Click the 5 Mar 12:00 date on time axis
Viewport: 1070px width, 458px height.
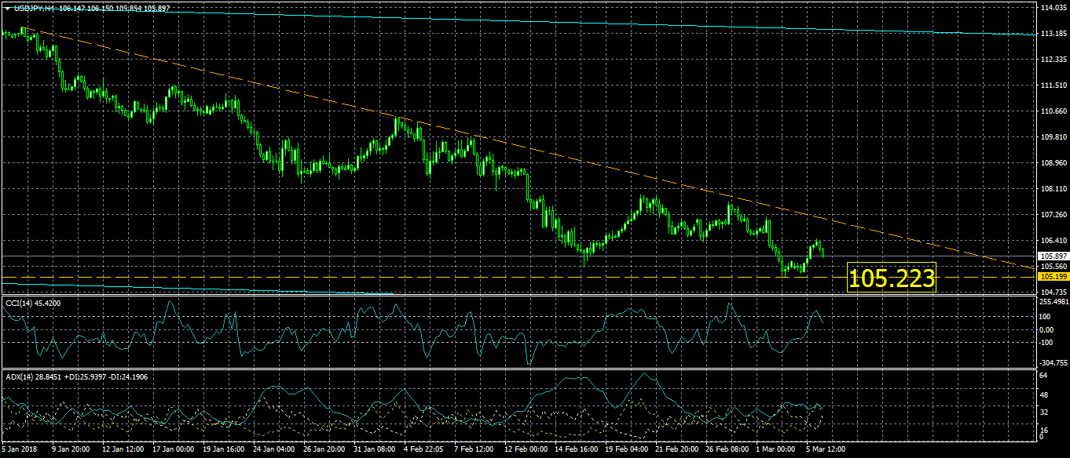click(x=825, y=450)
